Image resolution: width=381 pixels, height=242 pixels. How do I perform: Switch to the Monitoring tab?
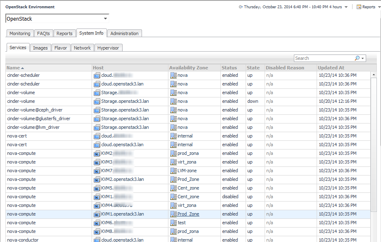point(20,33)
